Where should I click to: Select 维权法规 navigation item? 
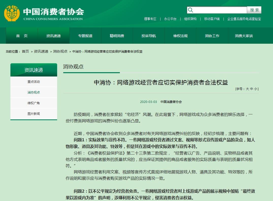pyautogui.click(x=180, y=36)
